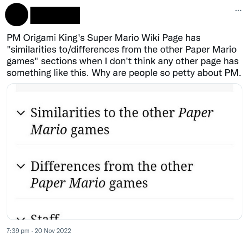Select the 'Similarities to the other' heading text
The height and width of the screenshot is (240, 249).
point(102,113)
